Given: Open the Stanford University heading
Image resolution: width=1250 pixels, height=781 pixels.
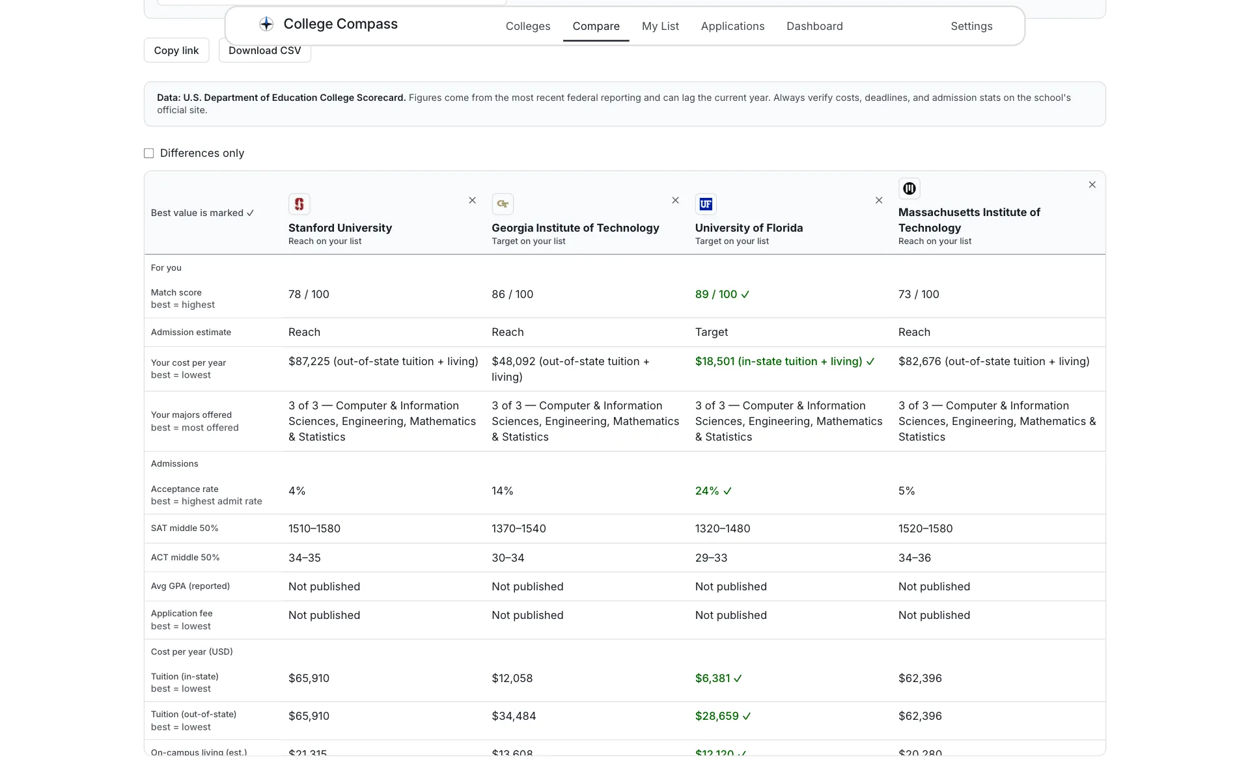Looking at the screenshot, I should 340,228.
